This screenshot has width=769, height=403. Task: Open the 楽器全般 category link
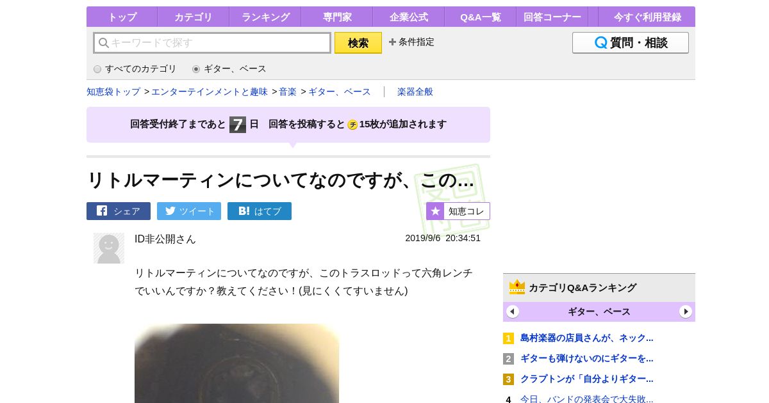point(415,91)
